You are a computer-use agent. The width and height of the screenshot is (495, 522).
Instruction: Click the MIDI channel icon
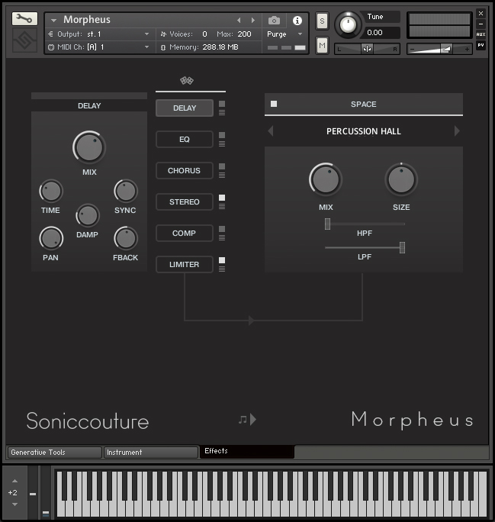[x=51, y=47]
